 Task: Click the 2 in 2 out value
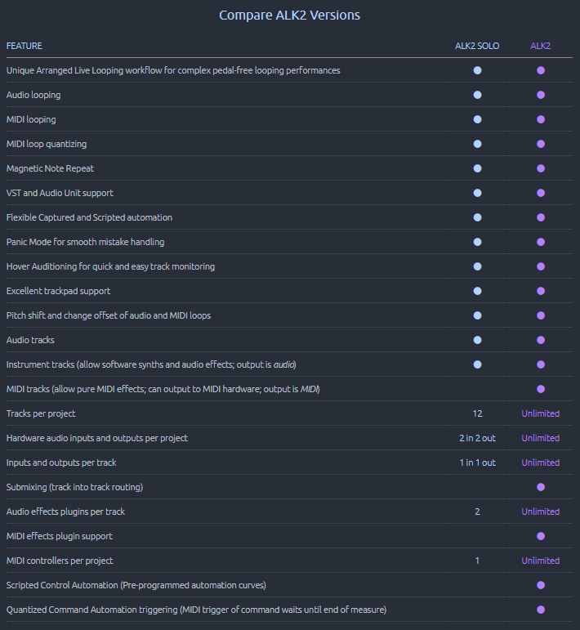click(x=477, y=438)
